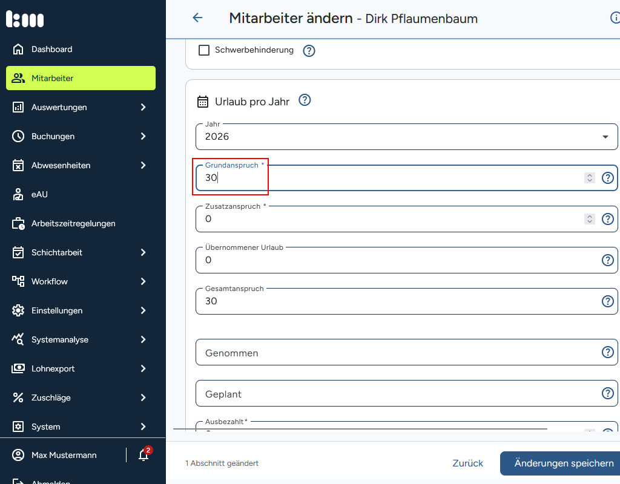Click the help icon in Geplant row
The image size is (620, 484).
pos(608,393)
